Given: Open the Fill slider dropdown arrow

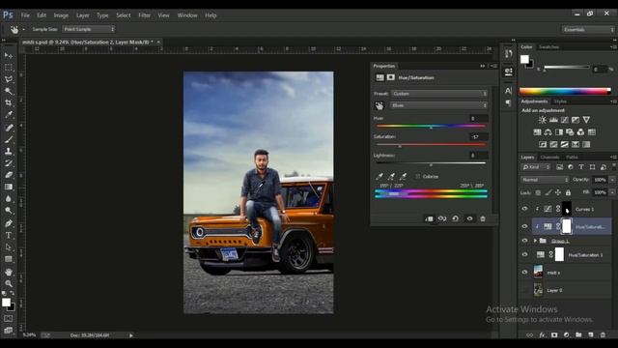Looking at the screenshot, I should pos(612,192).
